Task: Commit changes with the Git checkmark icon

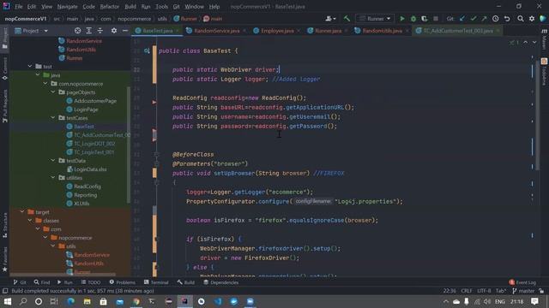Action: pyautogui.click(x=474, y=19)
